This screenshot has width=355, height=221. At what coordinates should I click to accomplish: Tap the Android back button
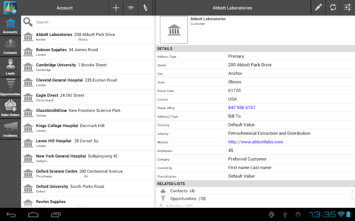[x=11, y=215]
